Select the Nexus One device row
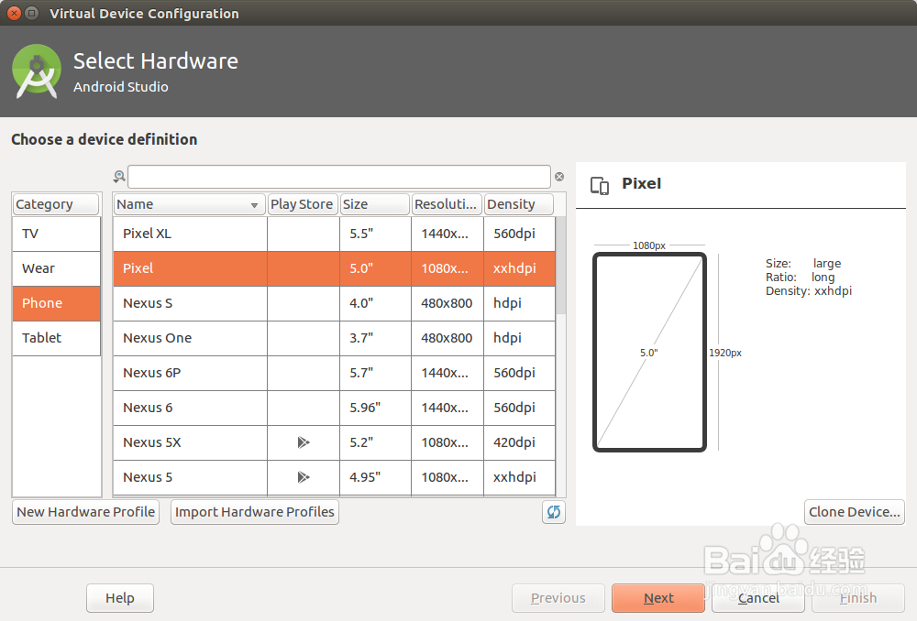The height and width of the screenshot is (621, 917). click(x=334, y=338)
